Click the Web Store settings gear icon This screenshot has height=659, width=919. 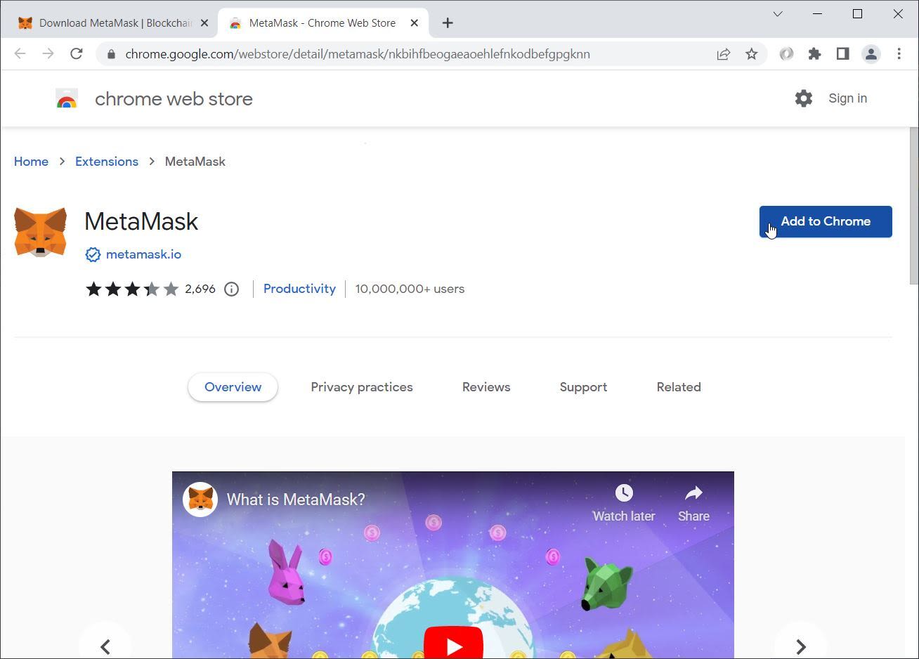[x=803, y=98]
